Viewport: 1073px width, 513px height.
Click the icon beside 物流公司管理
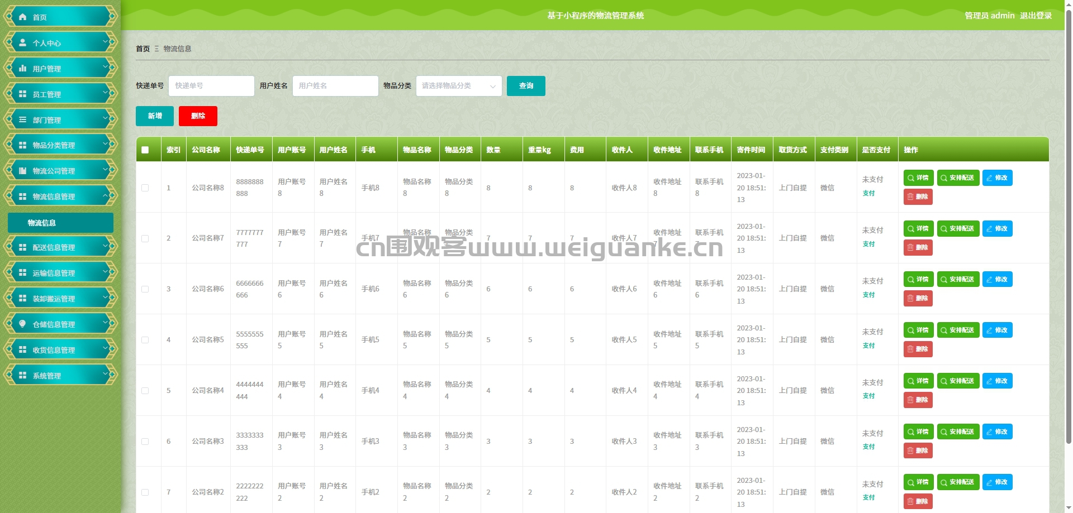[22, 171]
